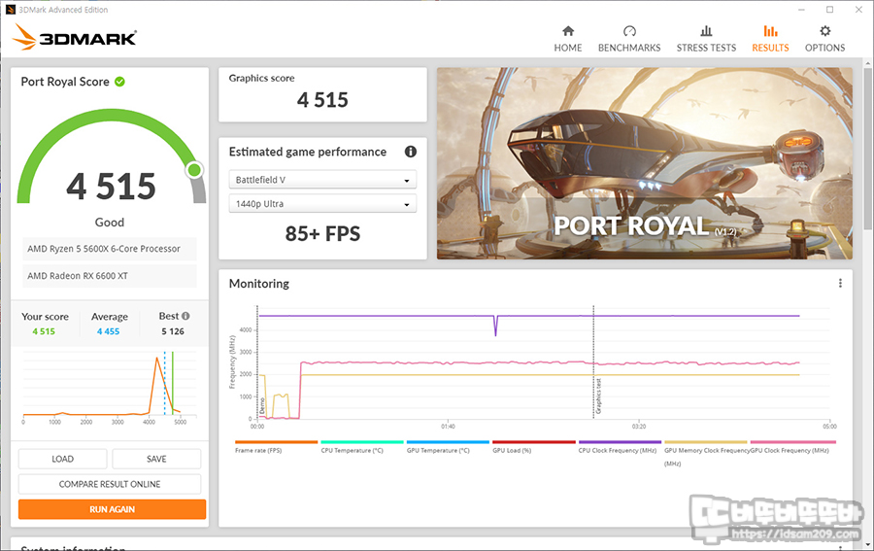
Task: Click the info icon next to Best score
Action: [x=185, y=316]
